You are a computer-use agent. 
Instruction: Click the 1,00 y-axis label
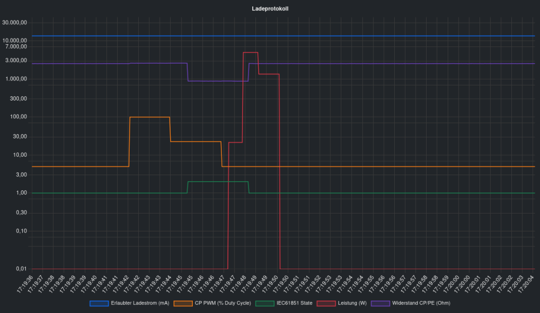(22, 193)
